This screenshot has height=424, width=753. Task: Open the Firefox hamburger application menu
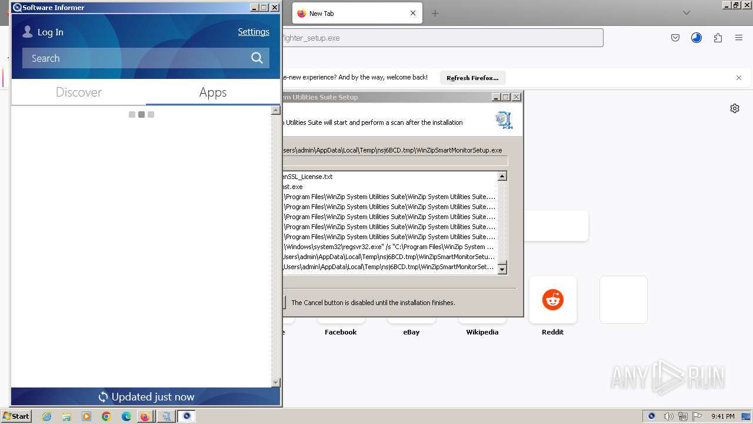point(739,38)
